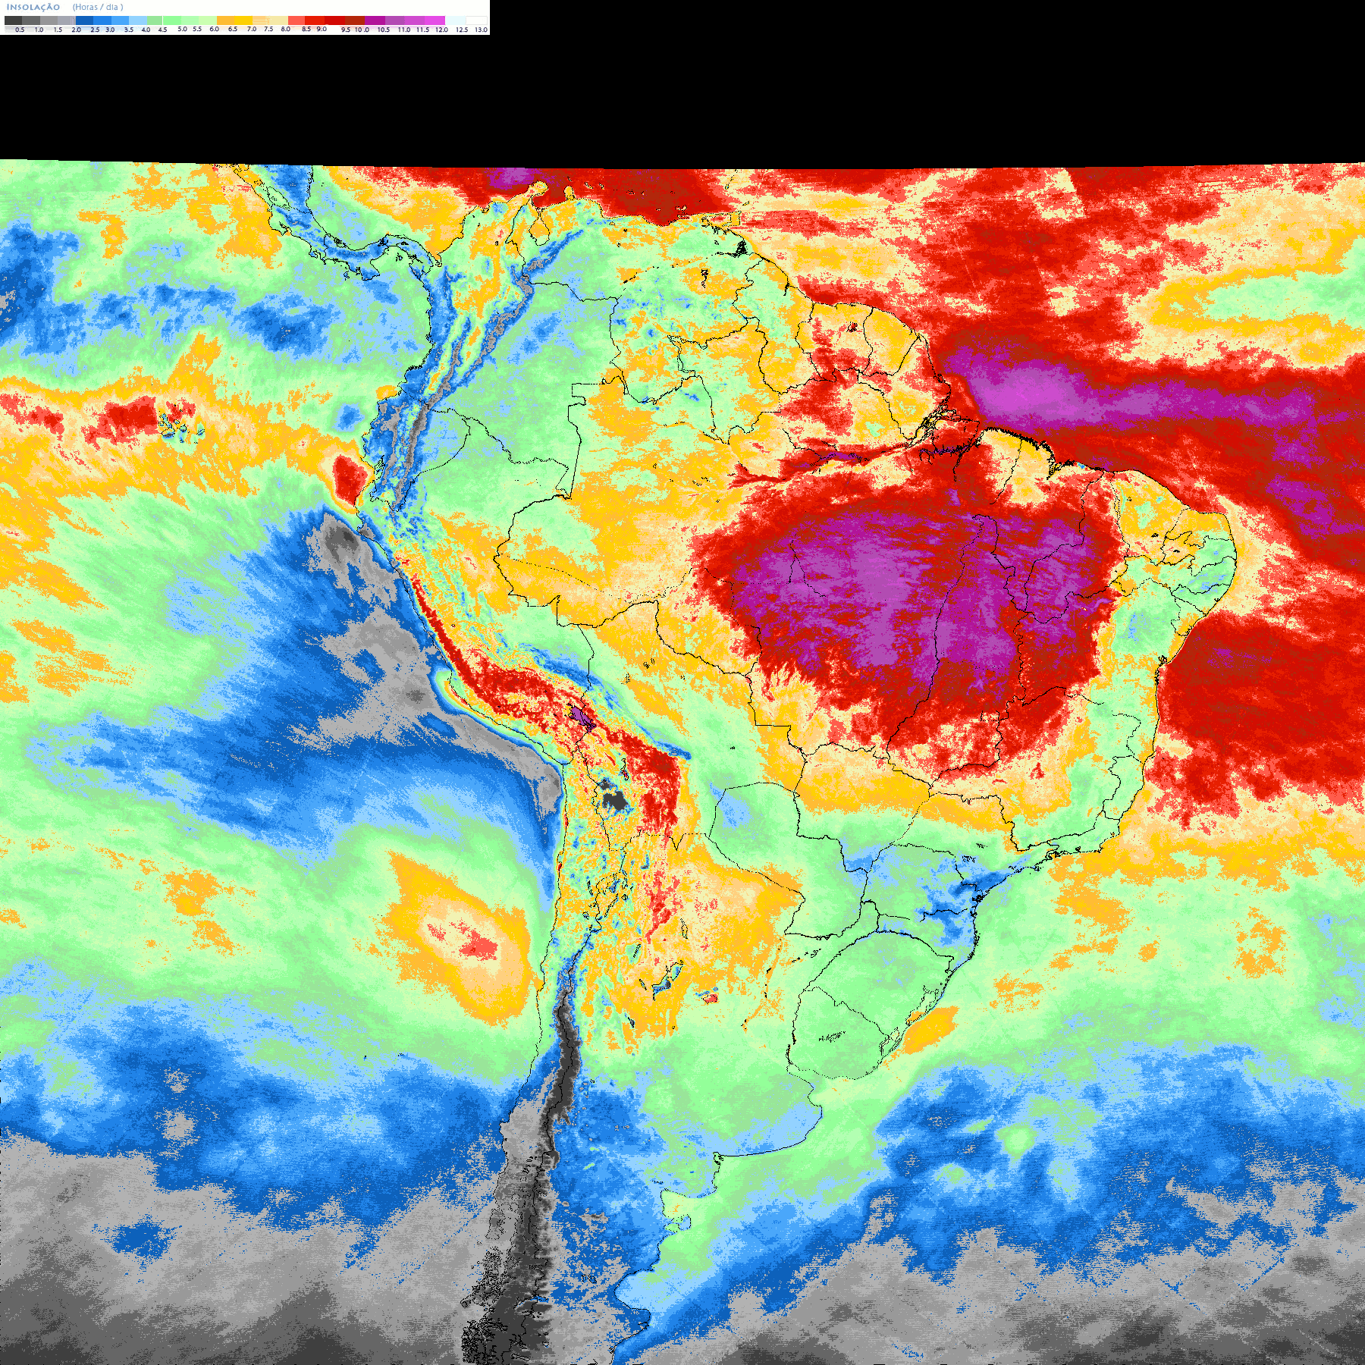Image resolution: width=1365 pixels, height=1365 pixels.
Task: Select the 9.5 legend value
Action: pos(346,30)
